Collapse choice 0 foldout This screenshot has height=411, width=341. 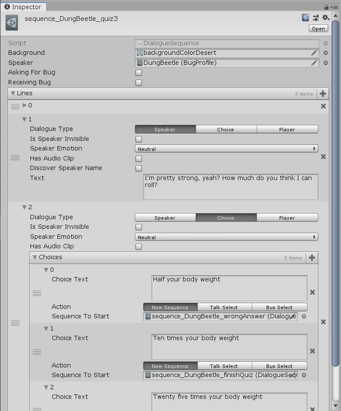coord(46,270)
